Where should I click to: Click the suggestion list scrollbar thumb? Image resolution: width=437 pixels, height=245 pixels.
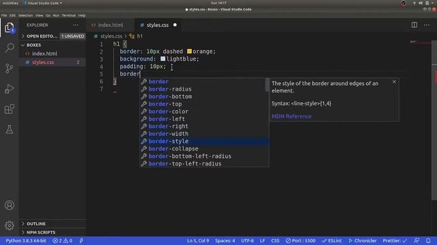(267, 84)
